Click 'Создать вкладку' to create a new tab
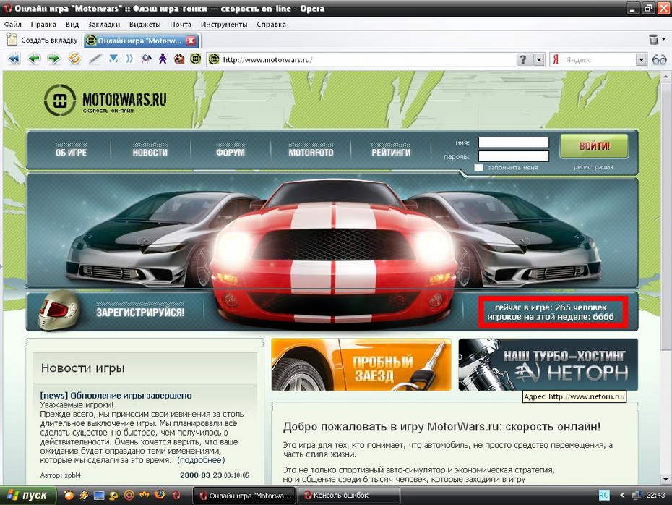Image resolution: width=672 pixels, height=505 pixels. point(42,41)
